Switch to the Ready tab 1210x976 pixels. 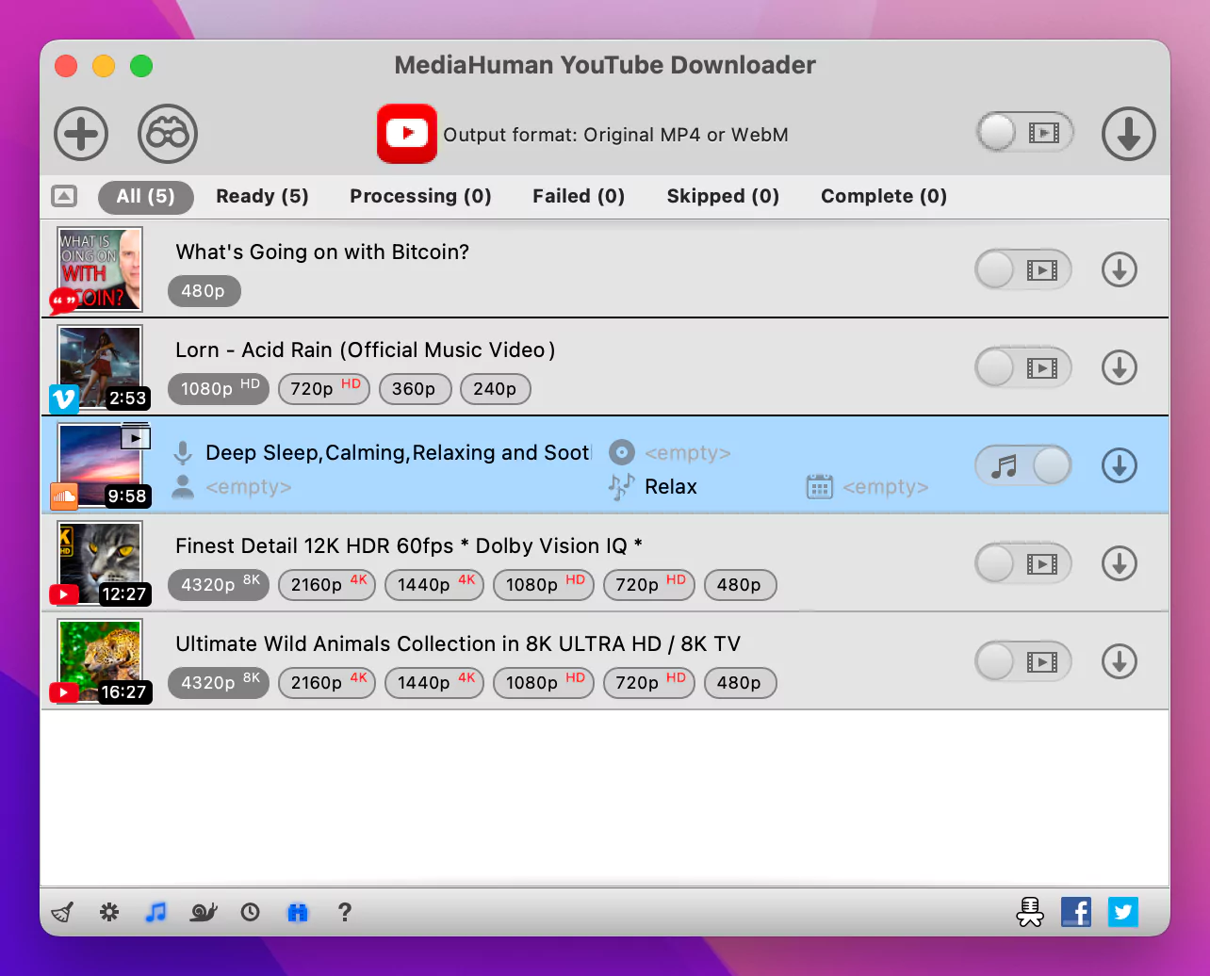pos(262,196)
